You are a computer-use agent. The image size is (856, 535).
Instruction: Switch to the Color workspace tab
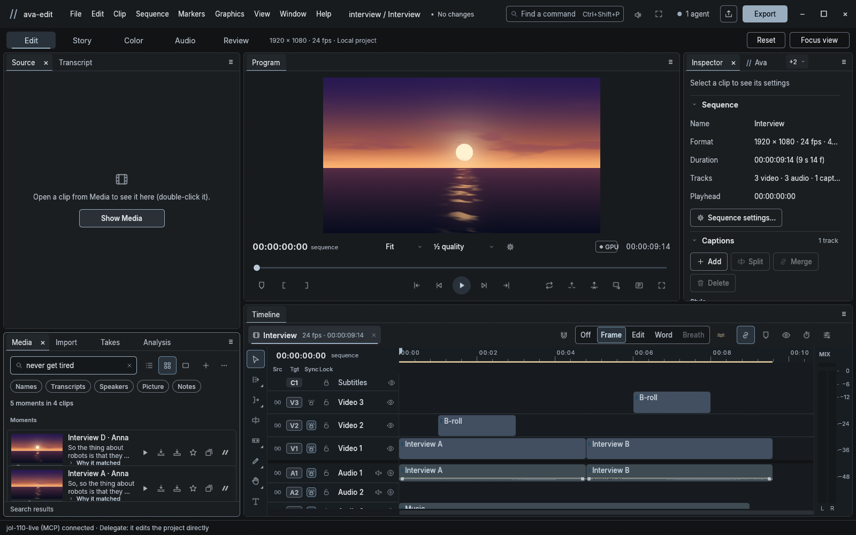134,41
